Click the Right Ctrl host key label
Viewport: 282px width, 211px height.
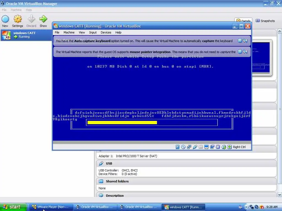click(x=239, y=147)
